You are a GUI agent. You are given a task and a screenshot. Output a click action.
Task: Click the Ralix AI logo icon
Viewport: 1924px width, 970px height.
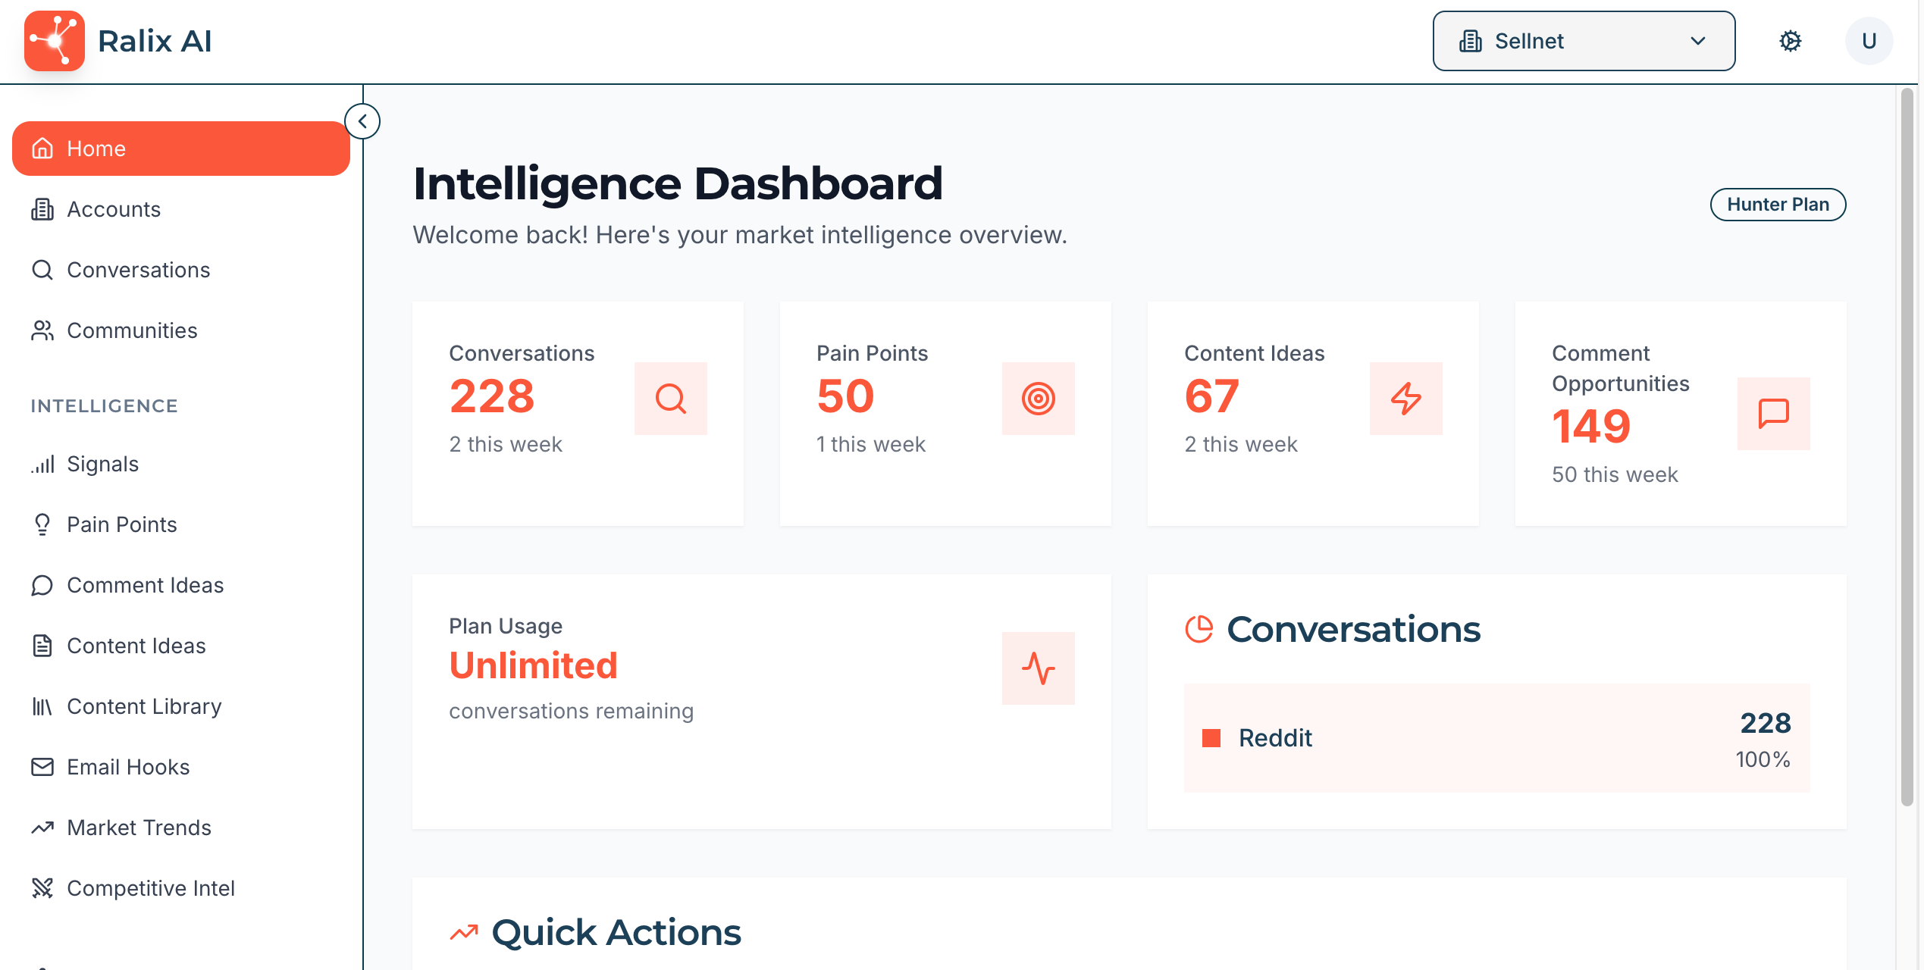click(x=54, y=41)
